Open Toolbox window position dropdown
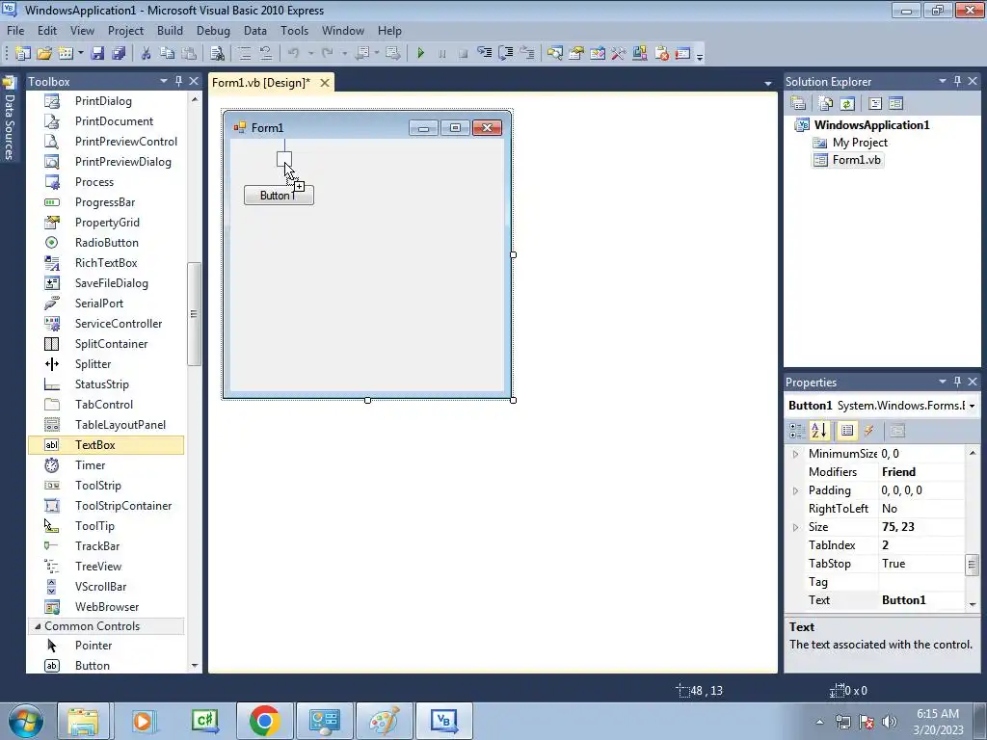The width and height of the screenshot is (987, 740). click(164, 81)
